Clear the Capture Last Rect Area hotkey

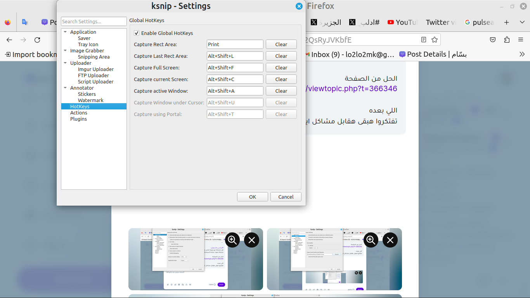(281, 56)
